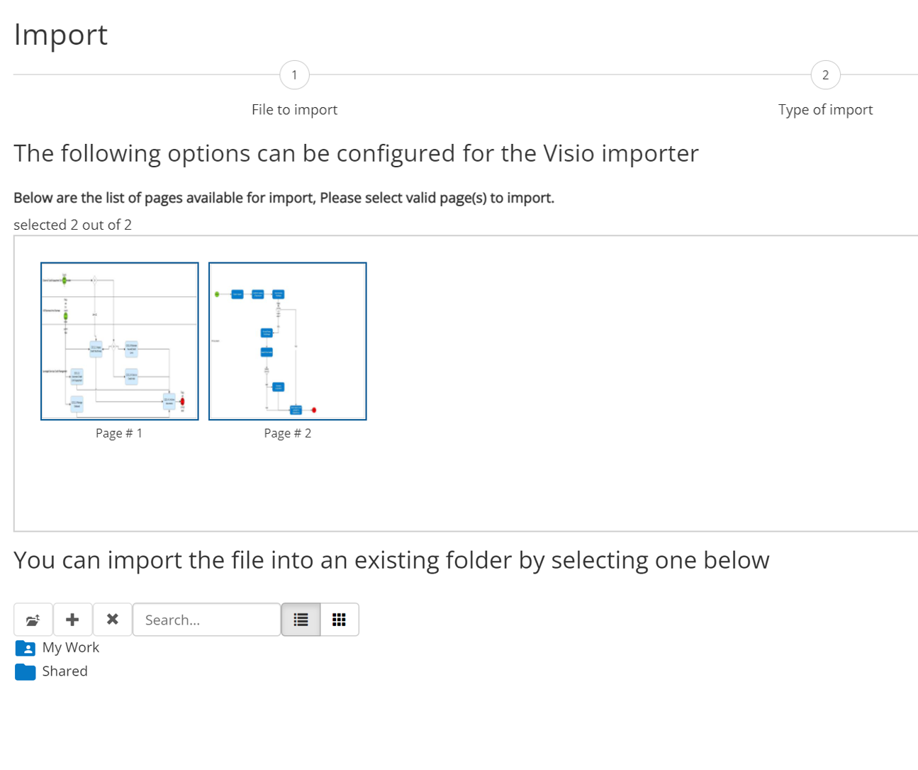918x770 pixels.
Task: Click the step 1 circle
Action: point(294,75)
